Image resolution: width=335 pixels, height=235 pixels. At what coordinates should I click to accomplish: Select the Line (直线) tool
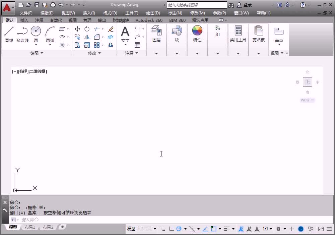click(9, 34)
